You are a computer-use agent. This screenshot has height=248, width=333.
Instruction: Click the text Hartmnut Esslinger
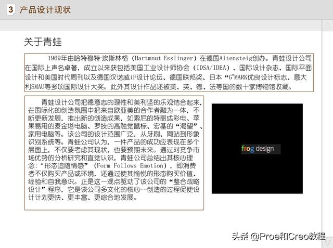[164, 58]
